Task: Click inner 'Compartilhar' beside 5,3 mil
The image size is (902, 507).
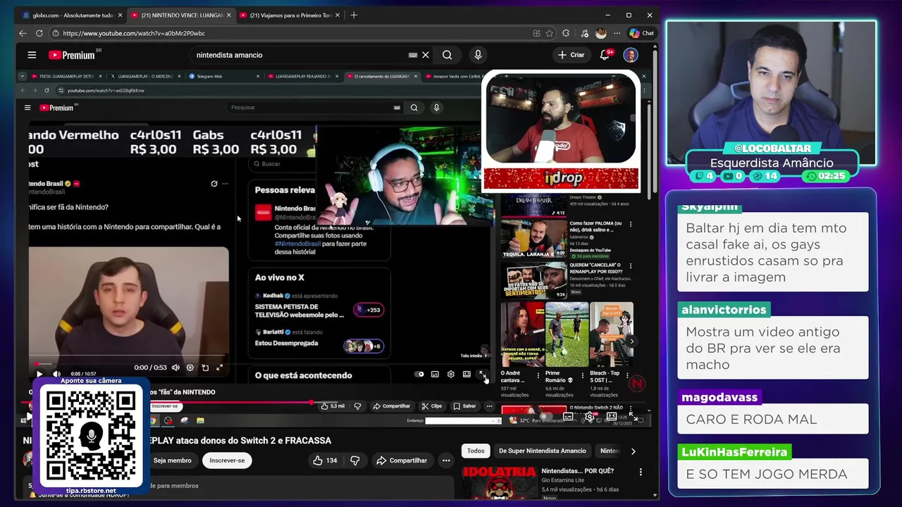Action: 392,406
